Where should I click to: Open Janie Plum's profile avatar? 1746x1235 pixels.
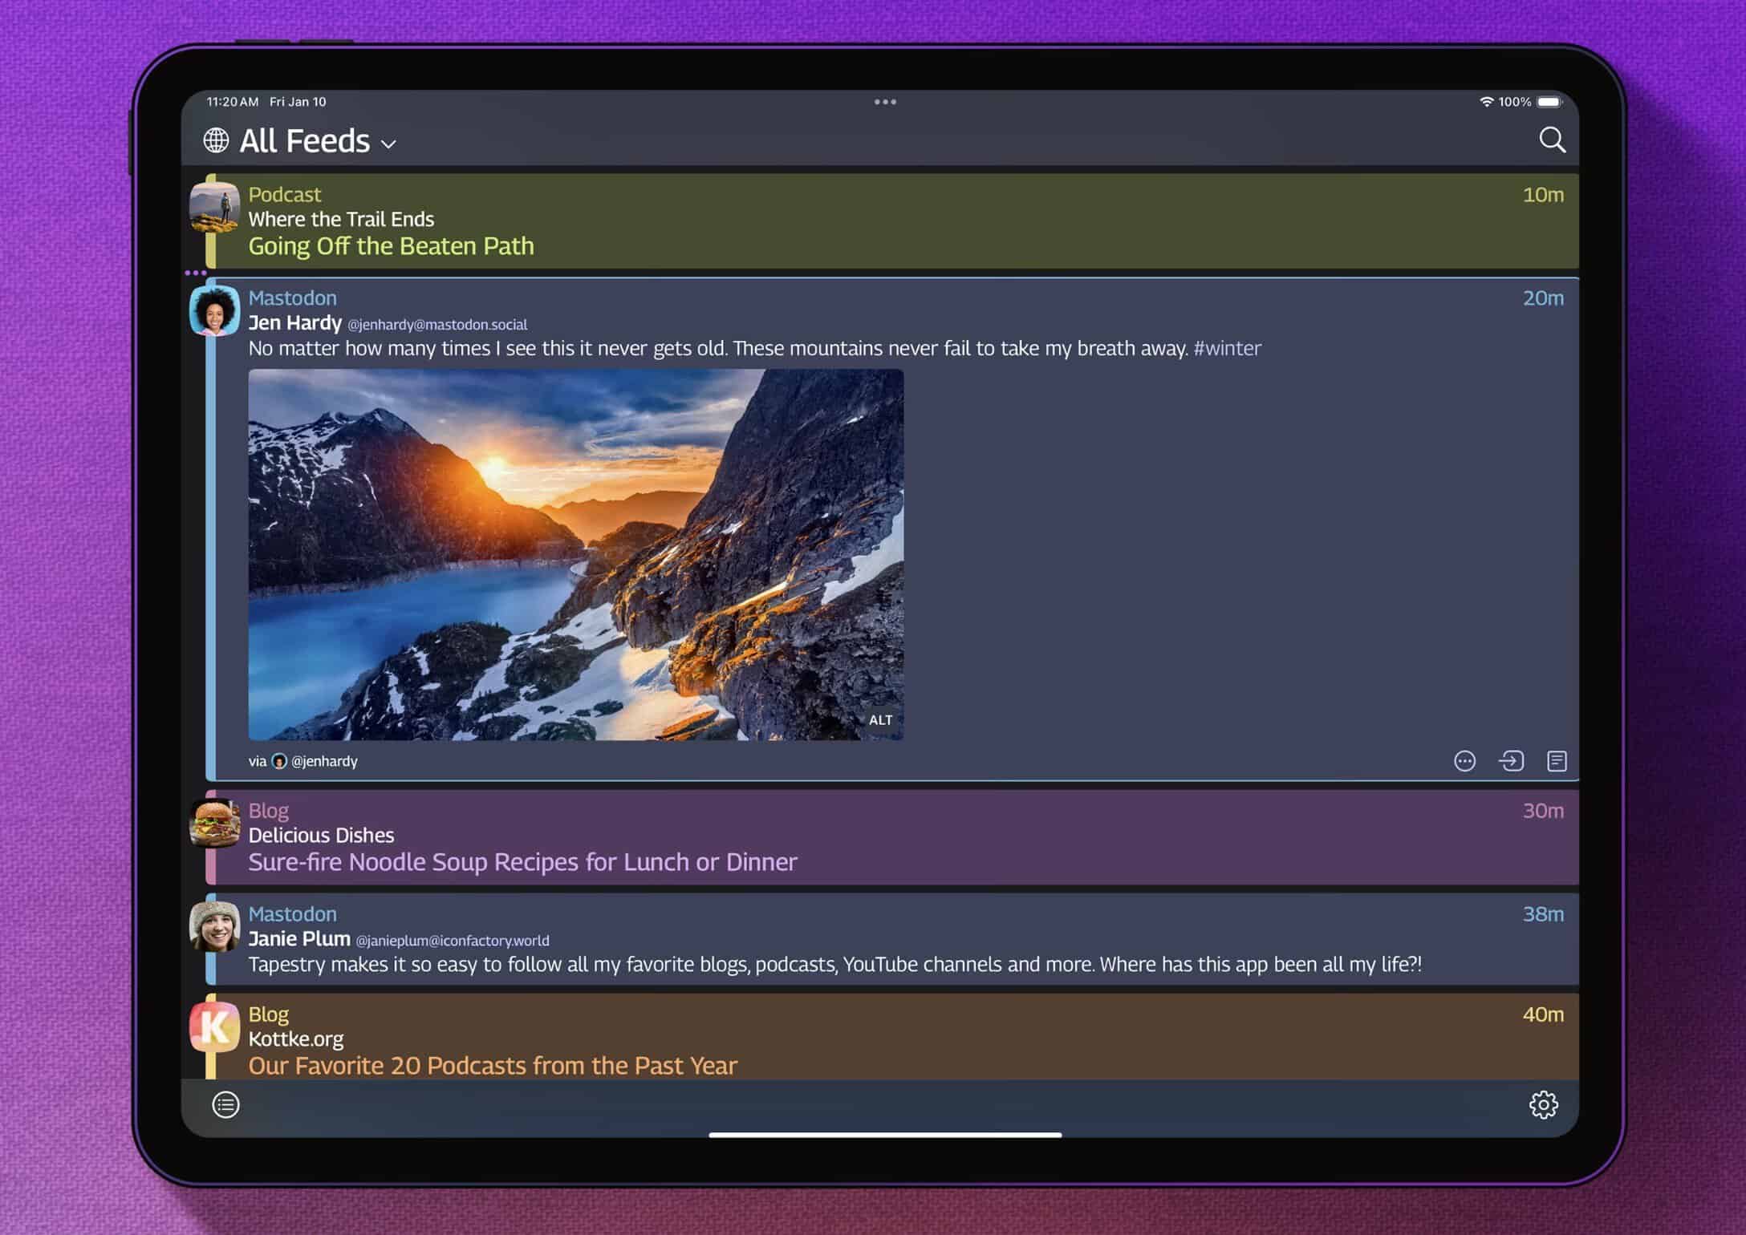click(214, 926)
